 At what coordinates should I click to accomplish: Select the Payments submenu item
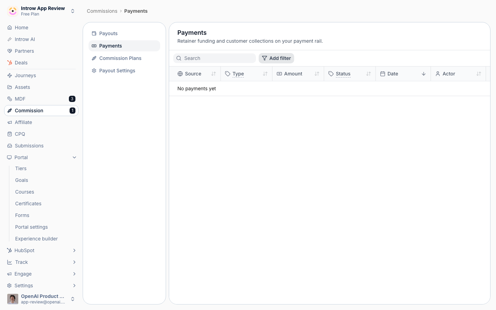click(124, 46)
